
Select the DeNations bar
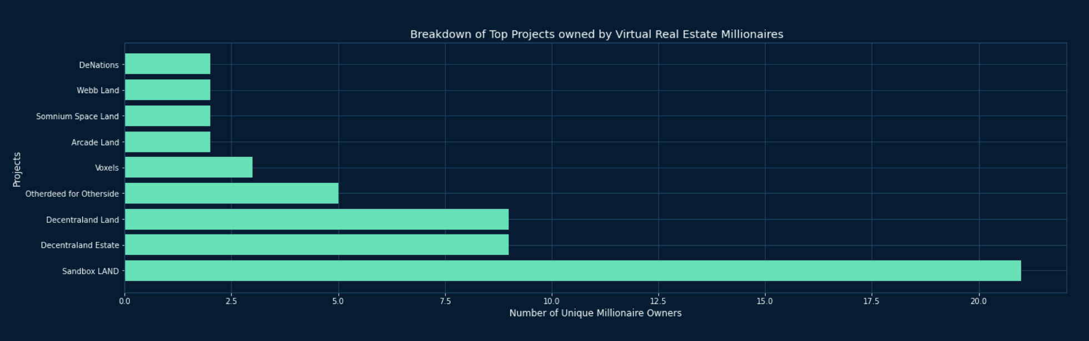168,64
